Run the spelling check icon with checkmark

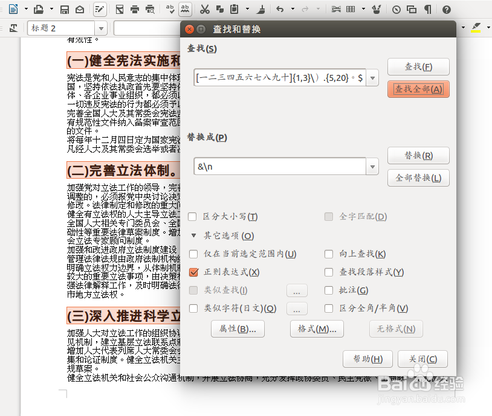(x=170, y=10)
